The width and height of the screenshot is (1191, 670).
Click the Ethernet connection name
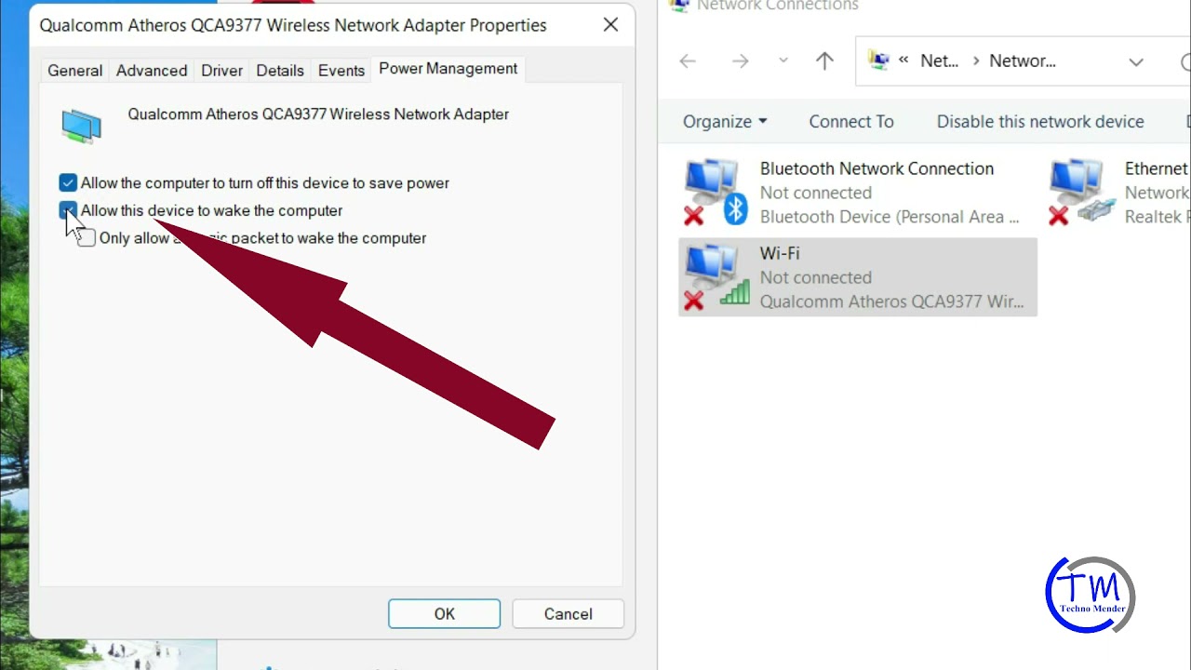[x=1157, y=168]
